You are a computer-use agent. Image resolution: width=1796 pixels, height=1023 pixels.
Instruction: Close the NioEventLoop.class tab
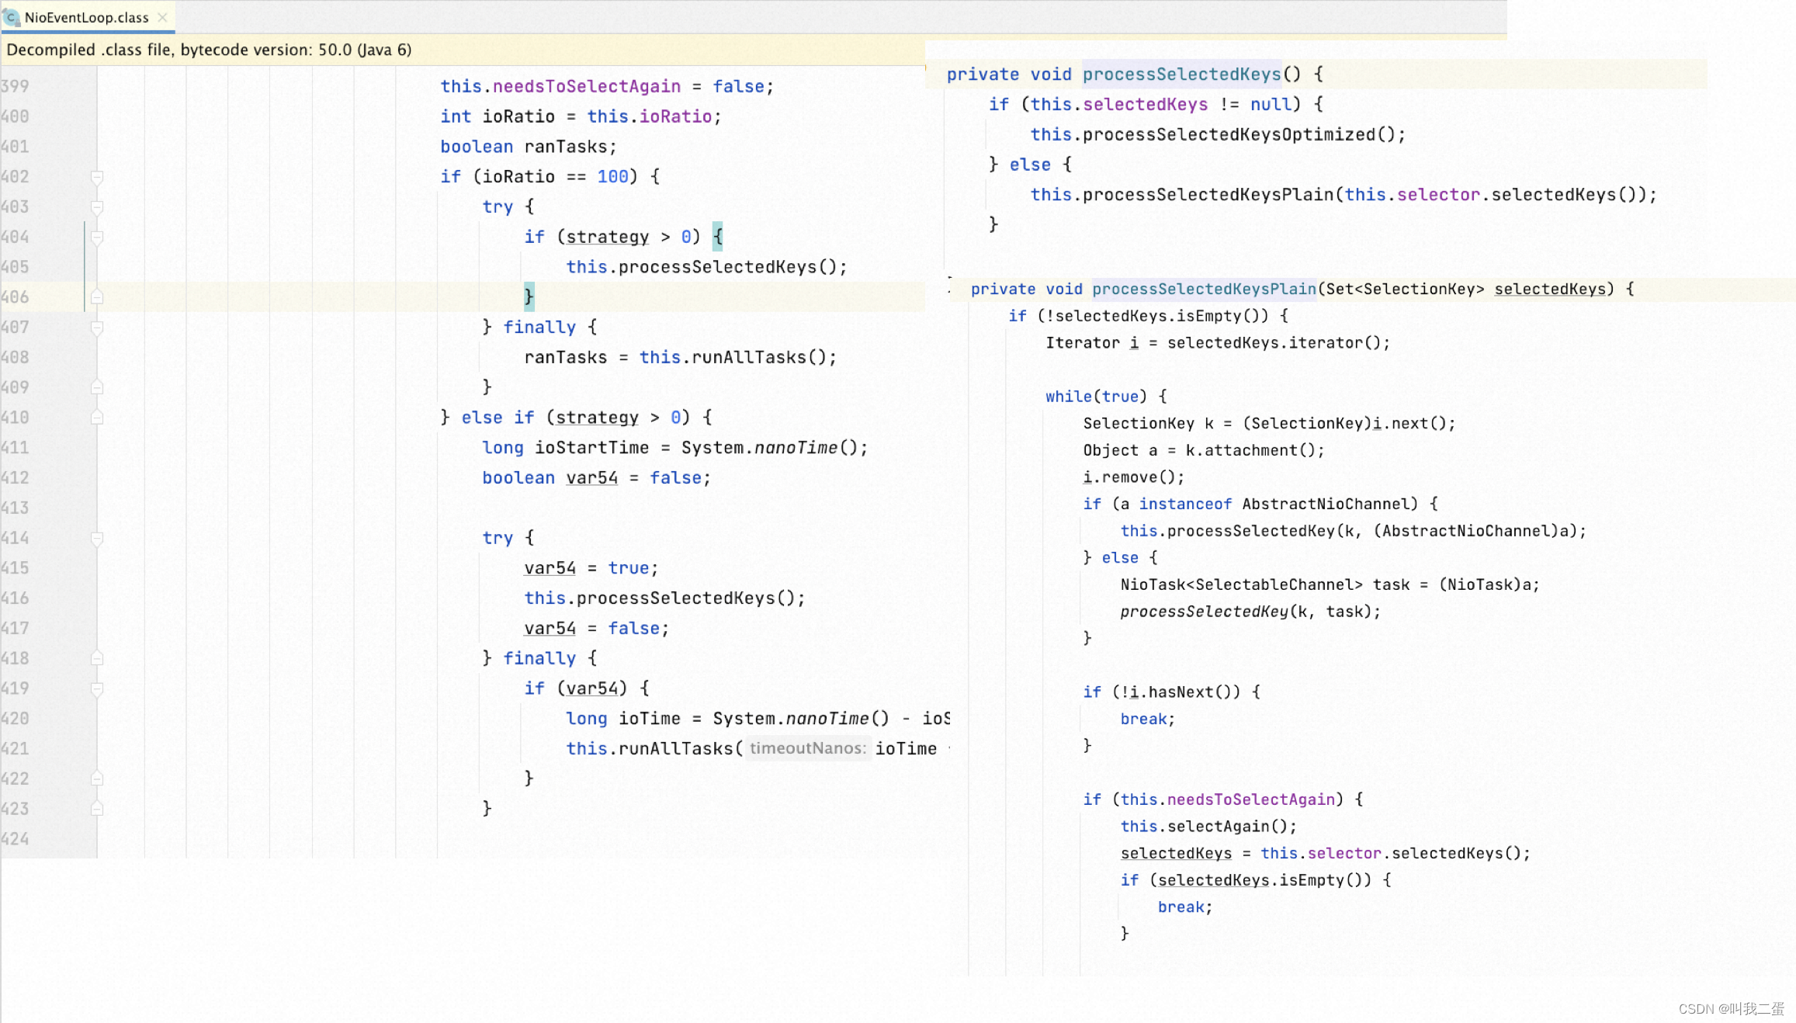coord(162,17)
